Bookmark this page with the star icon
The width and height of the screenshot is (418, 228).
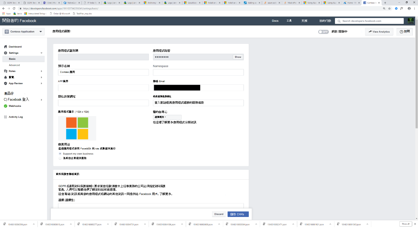(390, 8)
